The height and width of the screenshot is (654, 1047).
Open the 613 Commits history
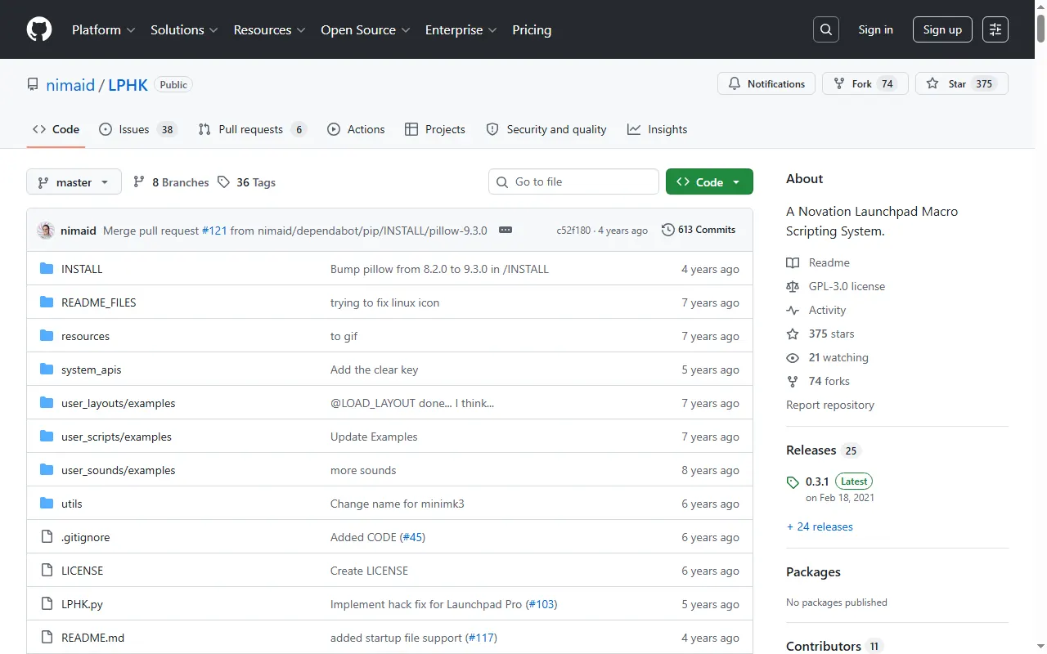point(699,230)
